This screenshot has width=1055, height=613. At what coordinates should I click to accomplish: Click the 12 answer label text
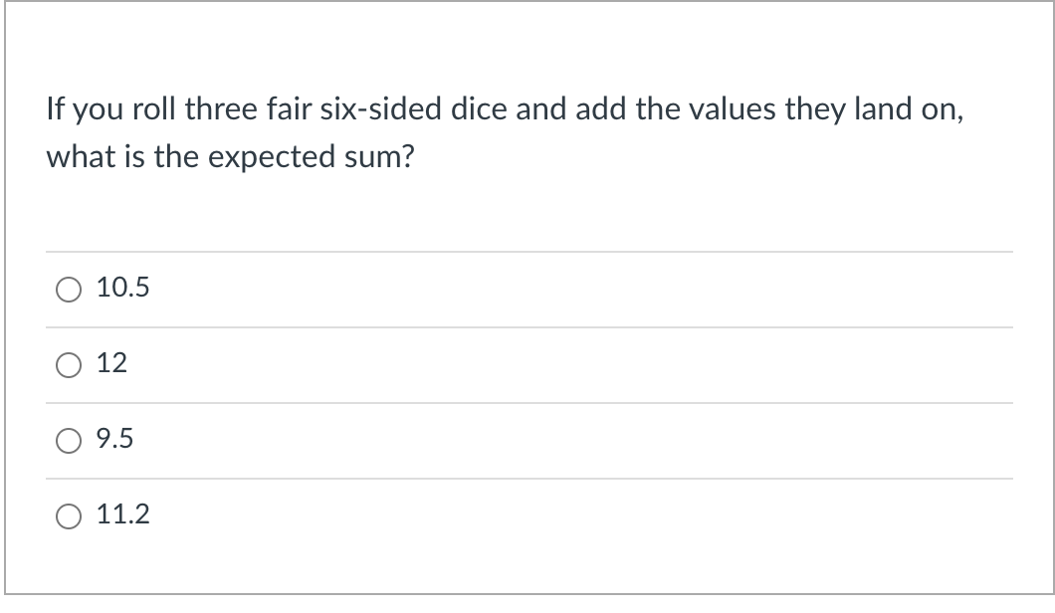click(x=111, y=364)
